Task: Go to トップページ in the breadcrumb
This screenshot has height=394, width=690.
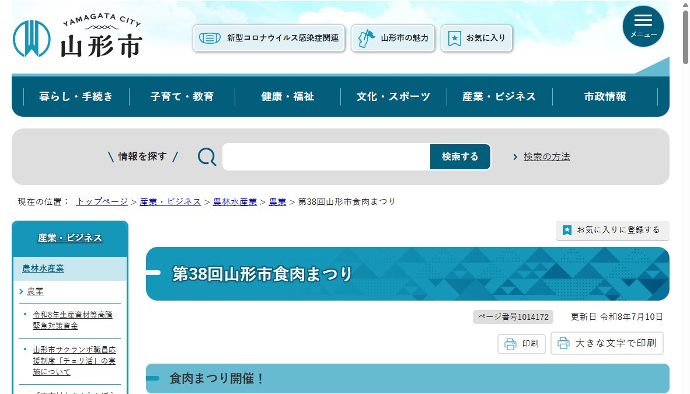Action: tap(102, 201)
